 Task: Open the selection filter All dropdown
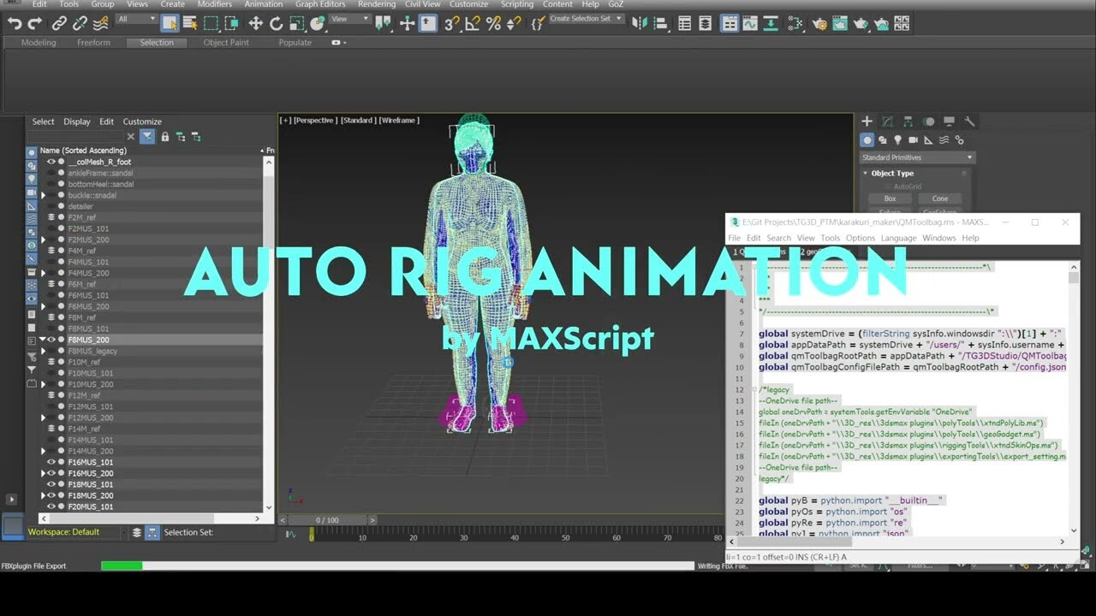coord(134,17)
